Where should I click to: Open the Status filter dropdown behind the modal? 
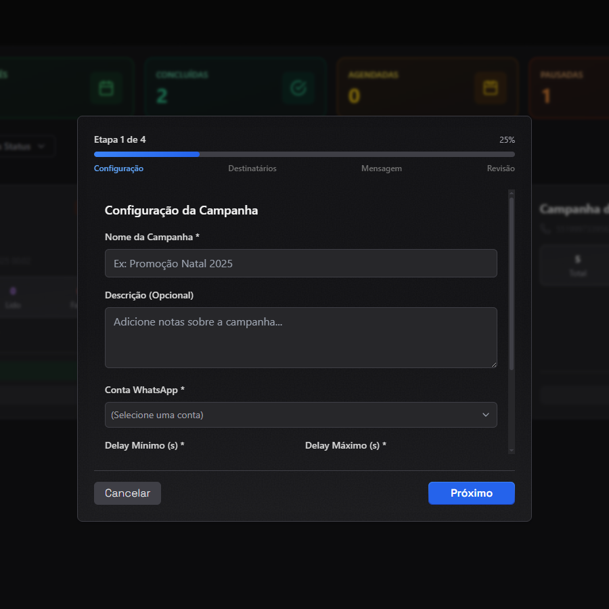[27, 146]
